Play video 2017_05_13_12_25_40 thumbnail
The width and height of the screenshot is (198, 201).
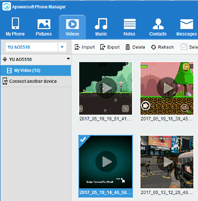pos(167,162)
